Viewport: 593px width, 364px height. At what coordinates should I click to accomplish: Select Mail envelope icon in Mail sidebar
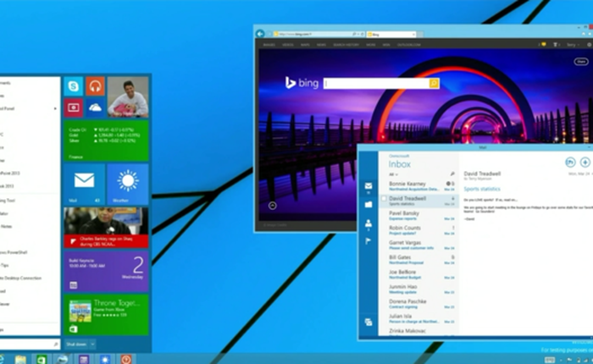369,185
